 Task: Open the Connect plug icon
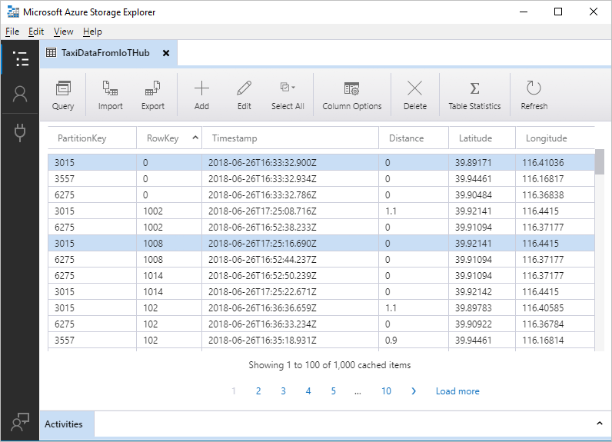tap(20, 133)
